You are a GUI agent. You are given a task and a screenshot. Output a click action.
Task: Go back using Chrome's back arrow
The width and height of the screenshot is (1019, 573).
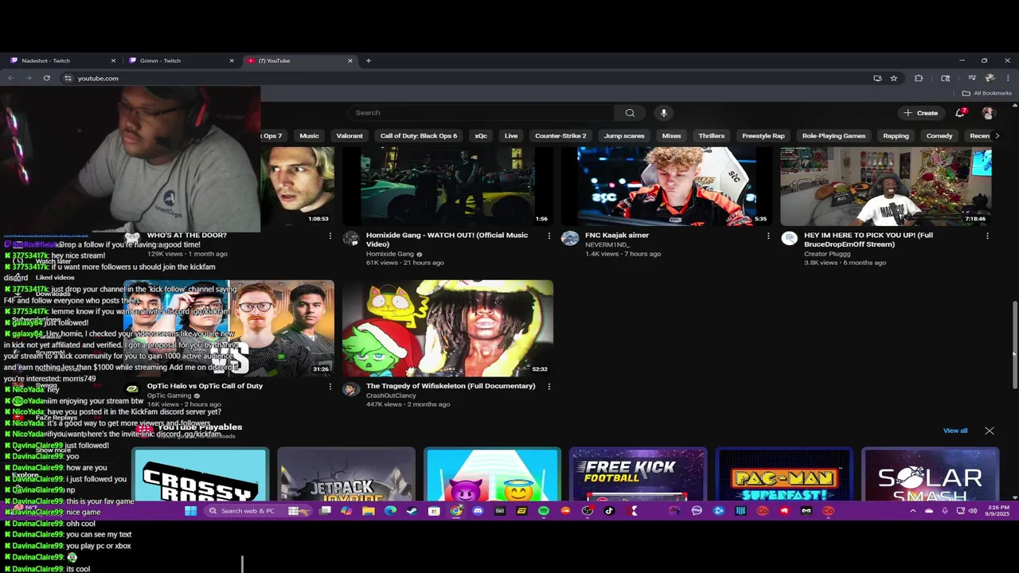pos(11,78)
